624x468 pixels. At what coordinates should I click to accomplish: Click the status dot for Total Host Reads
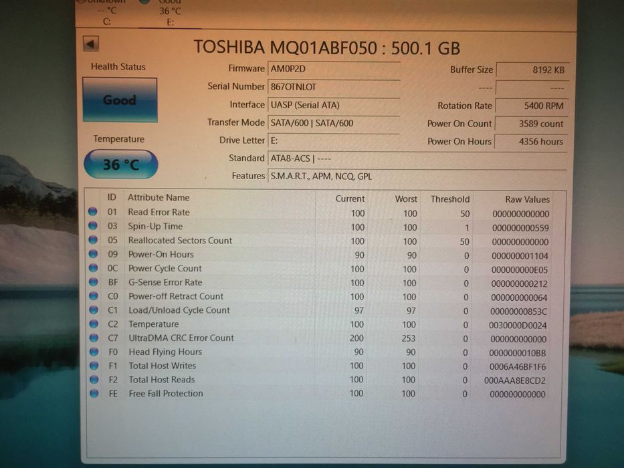[x=94, y=379]
